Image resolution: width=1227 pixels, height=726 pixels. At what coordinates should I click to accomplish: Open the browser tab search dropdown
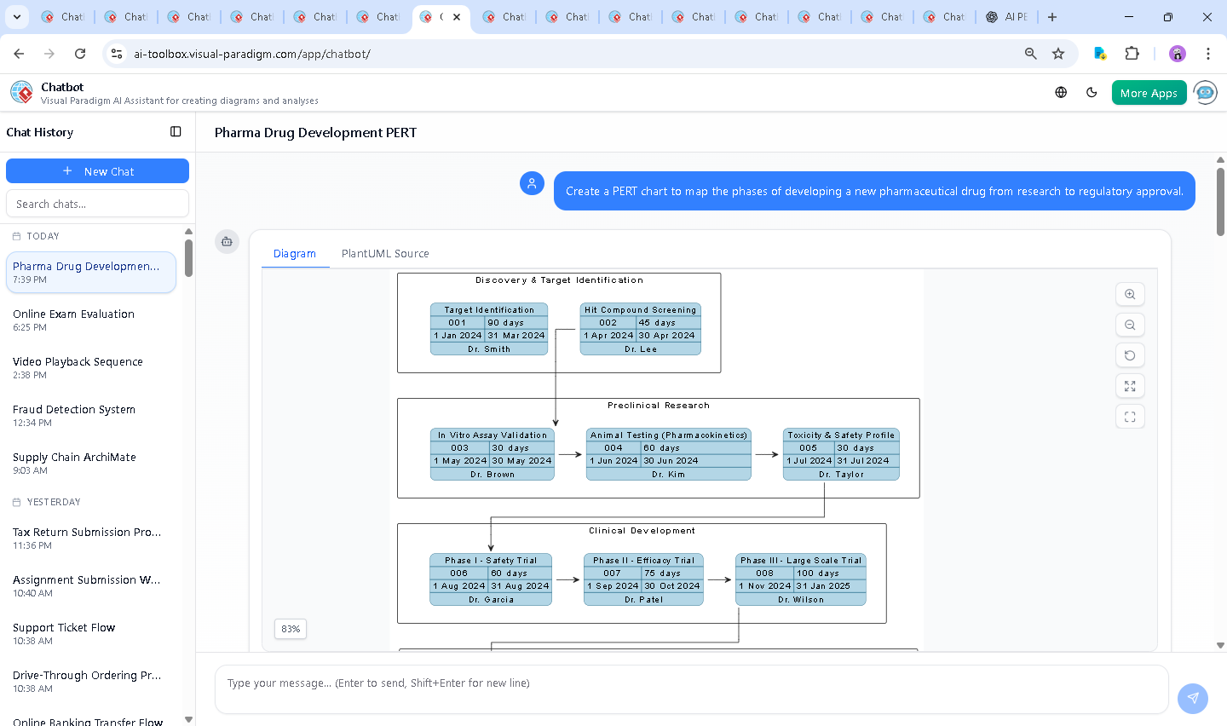(x=17, y=17)
